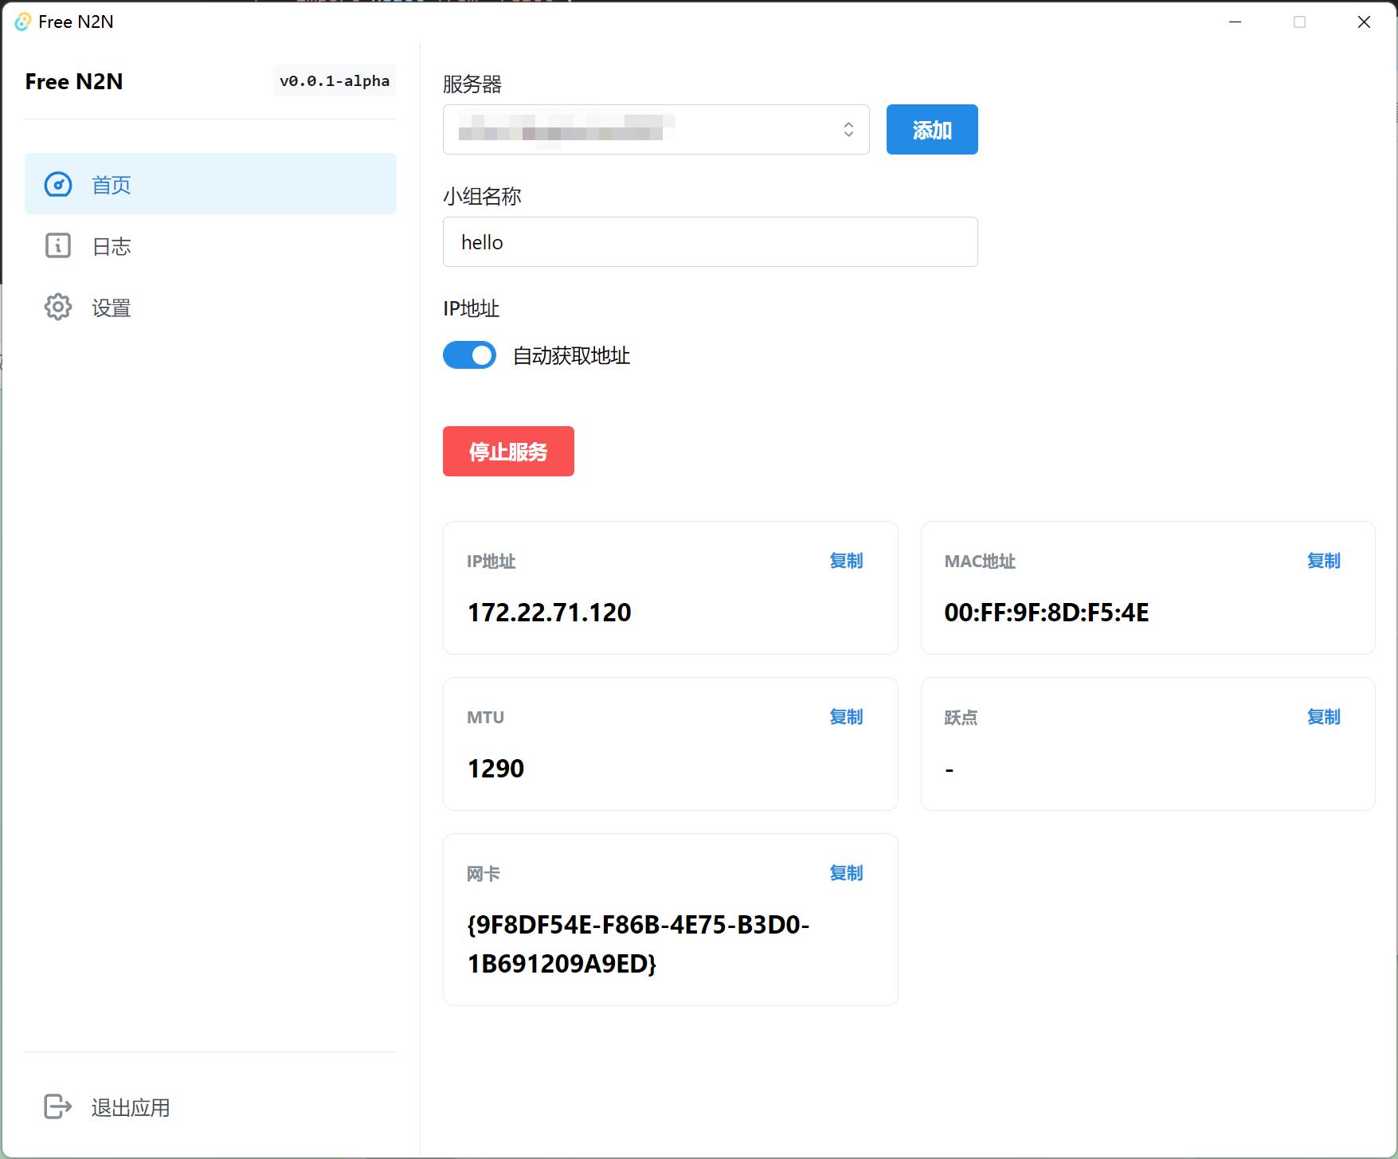Close the Free N2N window

pos(1364,22)
